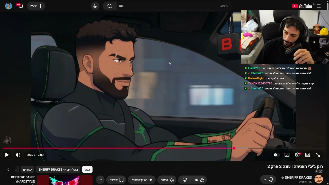
Task: Expand the subscription notification bell dropdown
Action: tap(268, 180)
